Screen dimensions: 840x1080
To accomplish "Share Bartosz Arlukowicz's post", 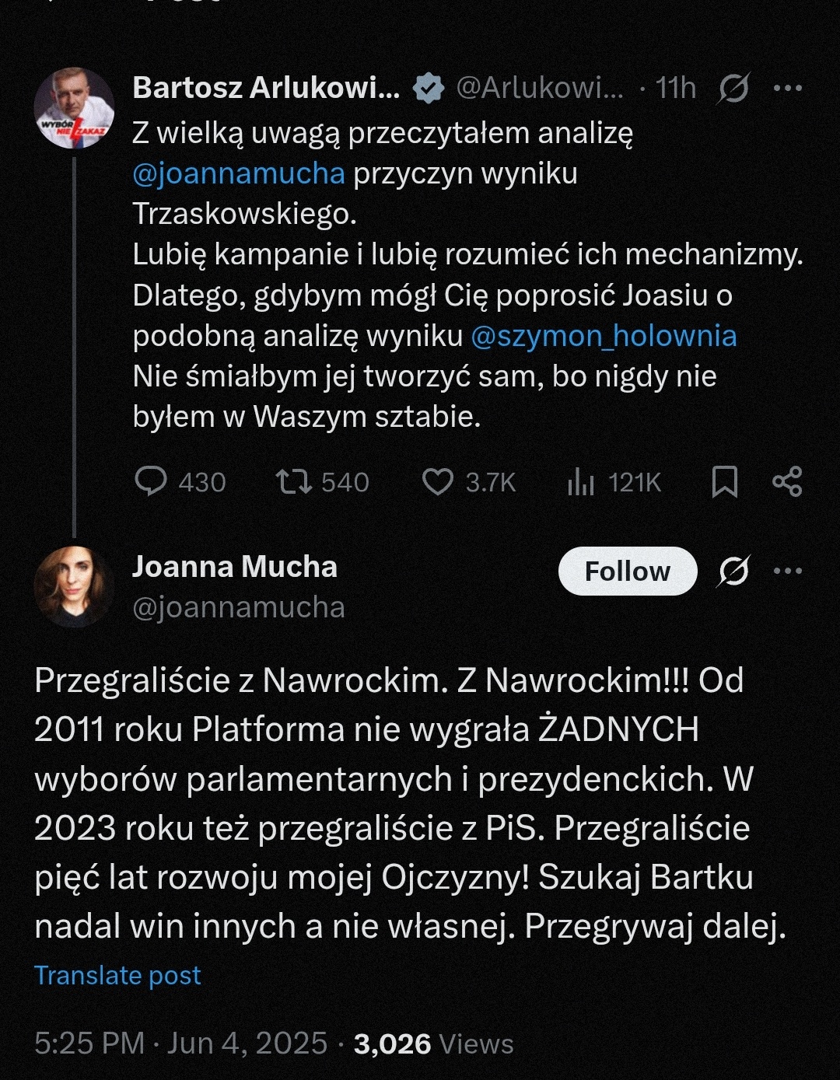I will pyautogui.click(x=787, y=481).
